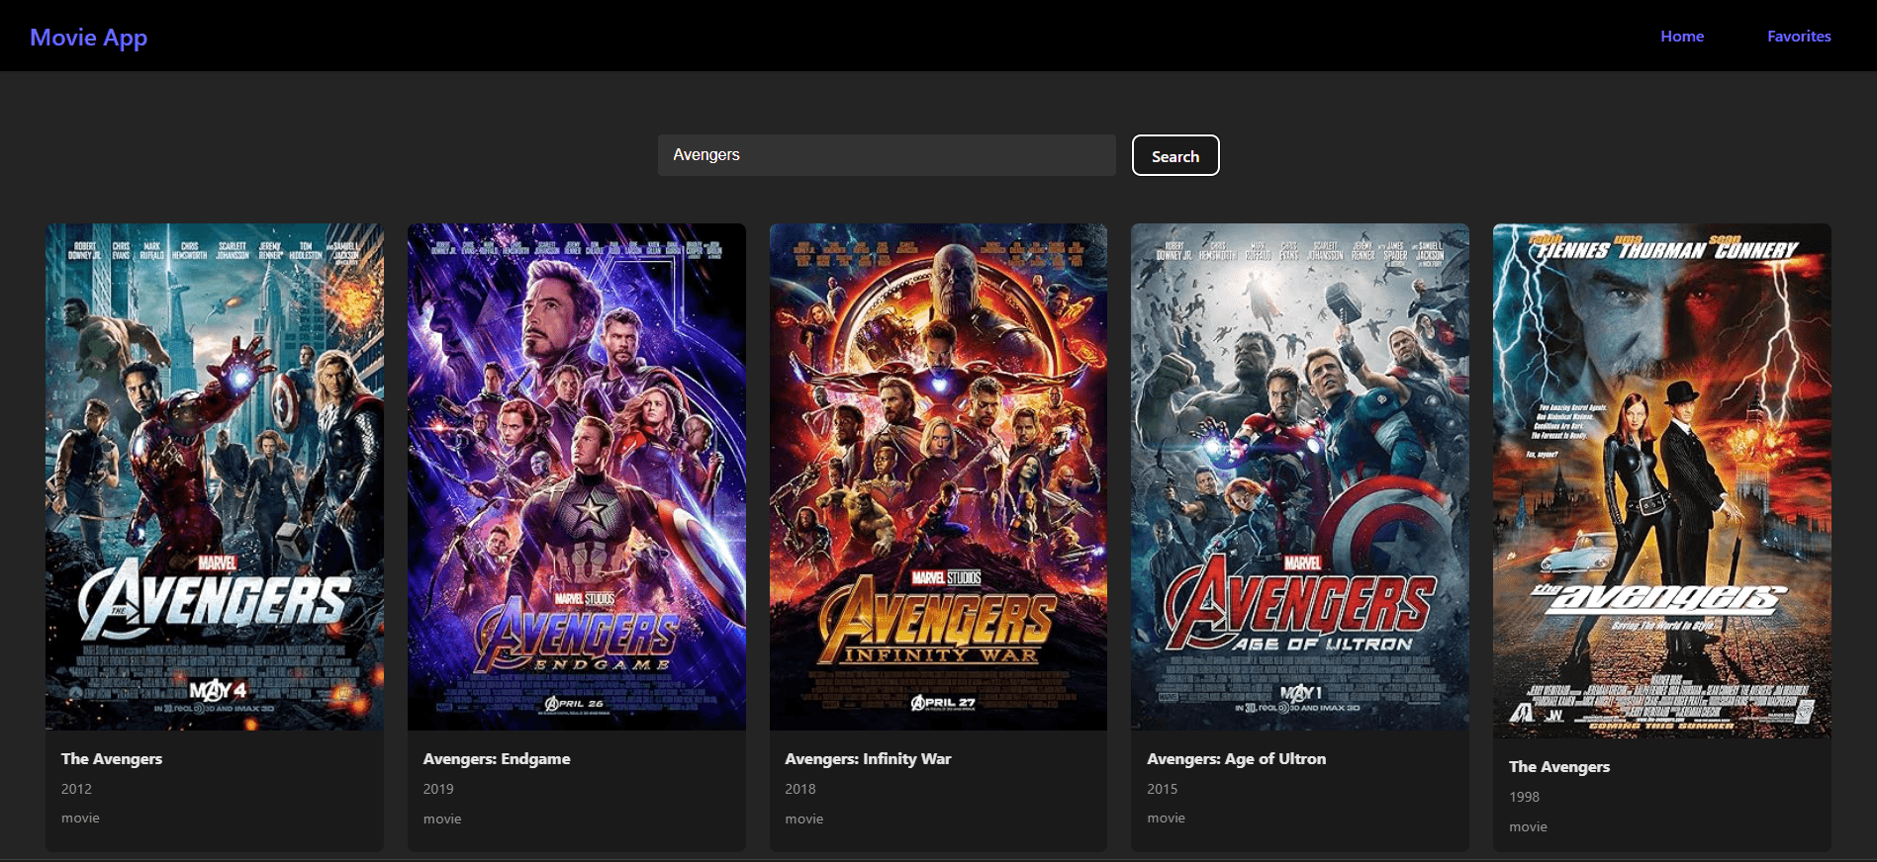Viewport: 1877px width, 862px height.
Task: Go to the Home page
Action: click(1681, 37)
